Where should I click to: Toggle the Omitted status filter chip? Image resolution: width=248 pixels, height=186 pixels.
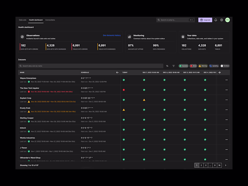tap(225, 66)
